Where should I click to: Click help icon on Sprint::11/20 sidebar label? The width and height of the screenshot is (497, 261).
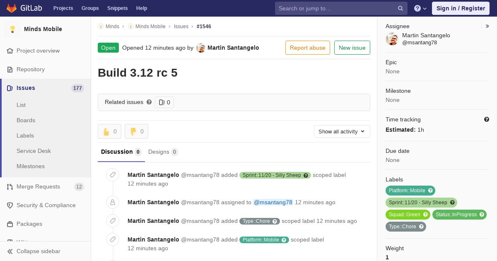pos(452,203)
